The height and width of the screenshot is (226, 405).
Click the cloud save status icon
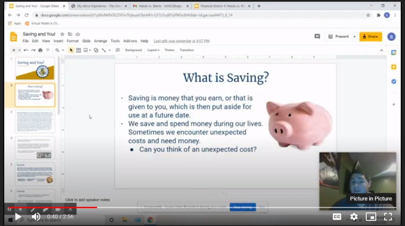(x=78, y=34)
